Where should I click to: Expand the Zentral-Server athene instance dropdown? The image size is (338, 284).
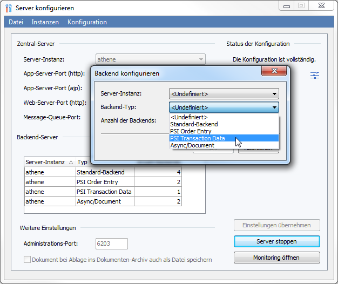point(201,59)
